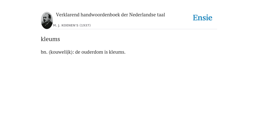The height and width of the screenshot is (129, 258).
Task: Click the kleums heading
Action: pos(50,39)
